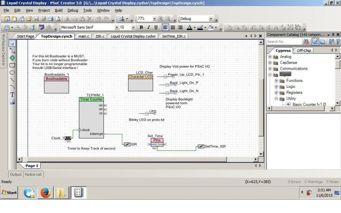The width and height of the screenshot is (341, 213).
Task: Switch to the SetTime_ISR.c tab
Action: pyautogui.click(x=174, y=36)
